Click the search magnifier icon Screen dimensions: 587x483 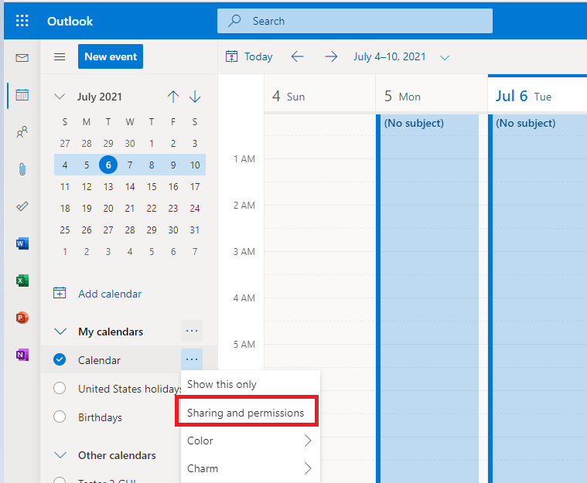[234, 20]
